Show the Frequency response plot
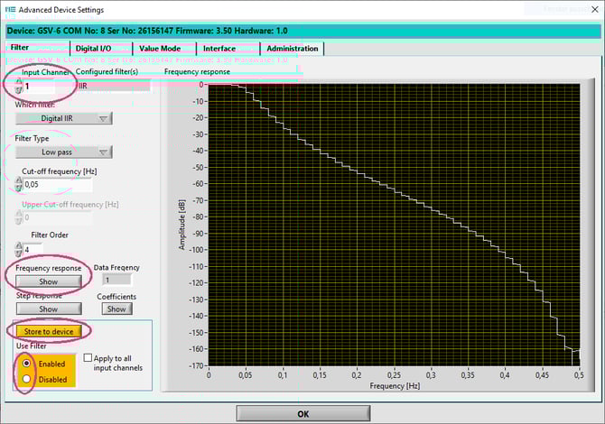Viewport: 605px width, 424px height. tap(48, 281)
